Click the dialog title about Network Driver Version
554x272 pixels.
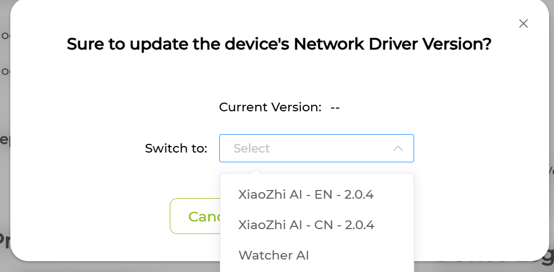pyautogui.click(x=279, y=45)
